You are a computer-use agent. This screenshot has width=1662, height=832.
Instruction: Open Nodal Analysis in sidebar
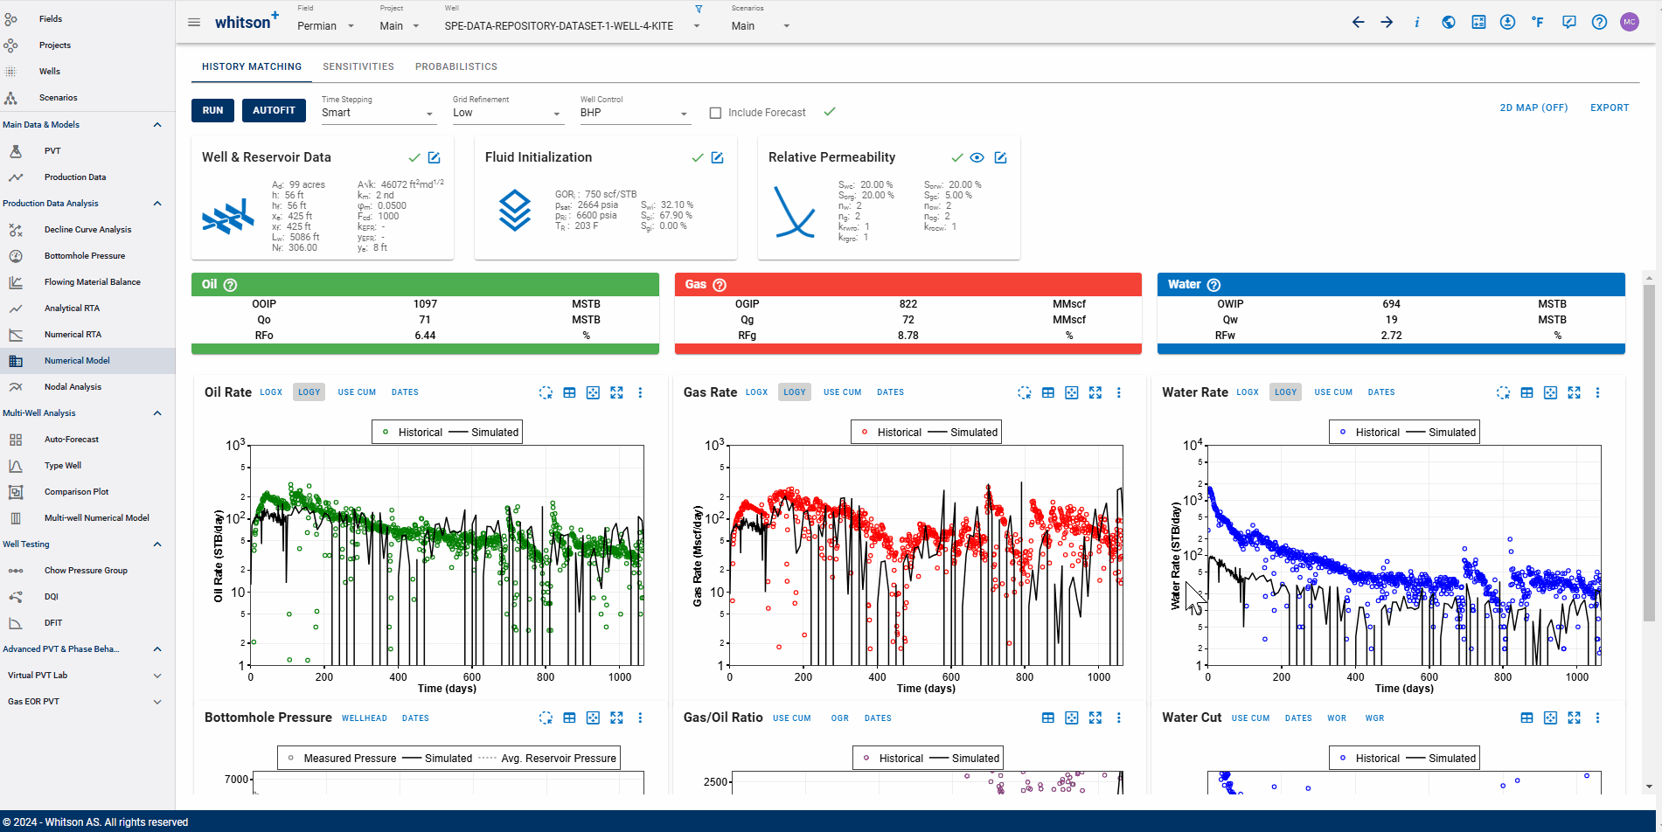tap(87, 387)
